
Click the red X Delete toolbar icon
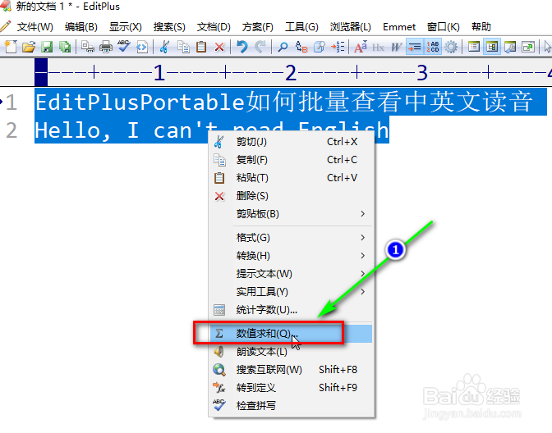(x=219, y=47)
